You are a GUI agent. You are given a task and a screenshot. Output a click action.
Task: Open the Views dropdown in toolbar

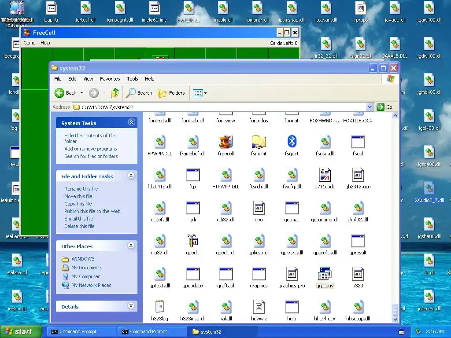tap(205, 93)
